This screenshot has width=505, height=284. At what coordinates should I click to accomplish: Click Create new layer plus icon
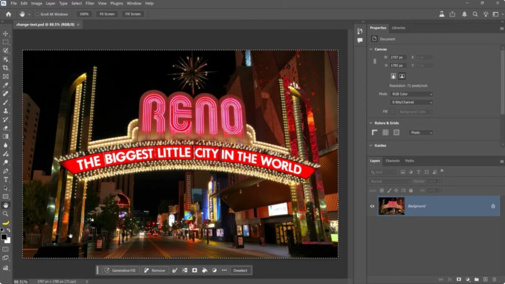[485, 280]
